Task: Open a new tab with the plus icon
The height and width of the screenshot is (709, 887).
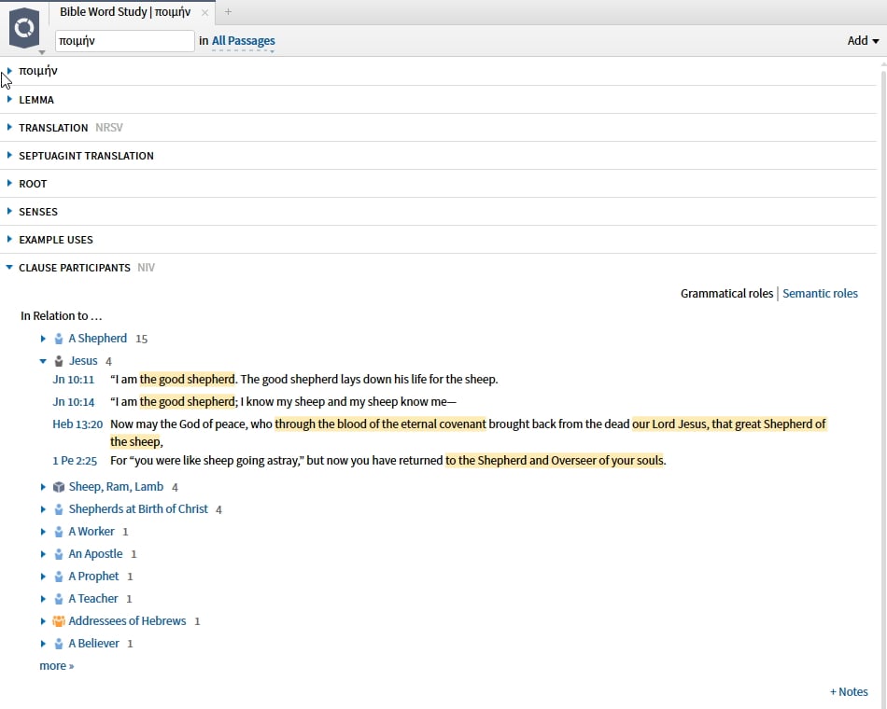Action: [x=228, y=12]
